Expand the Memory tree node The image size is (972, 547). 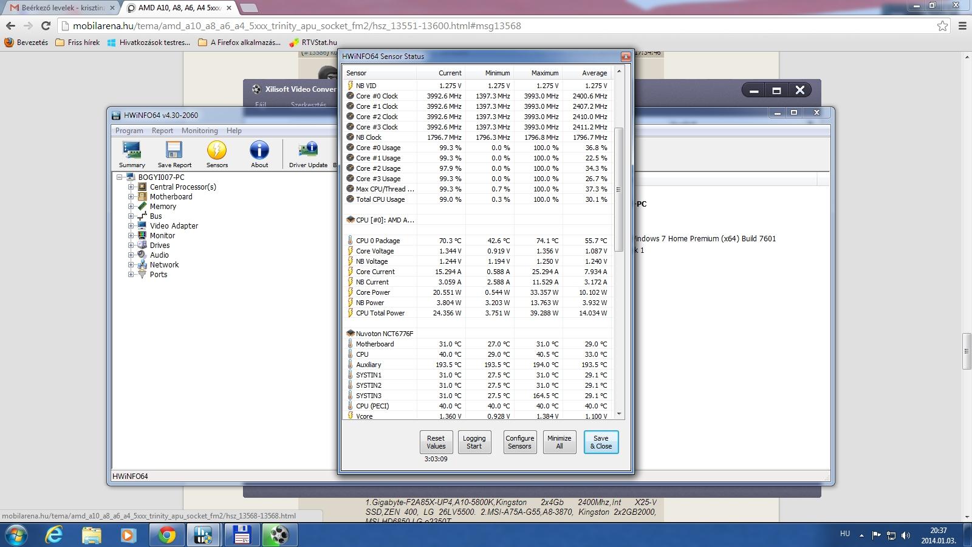coord(131,207)
